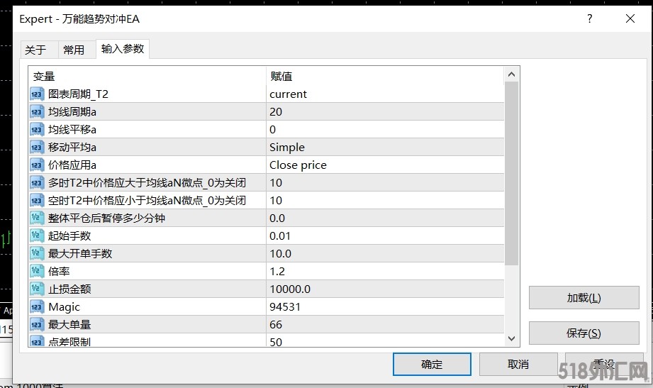Image resolution: width=653 pixels, height=388 pixels.
Task: Open the 关于 tab
Action: click(35, 50)
